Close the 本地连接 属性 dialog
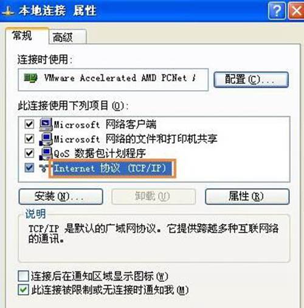 (x=296, y=11)
